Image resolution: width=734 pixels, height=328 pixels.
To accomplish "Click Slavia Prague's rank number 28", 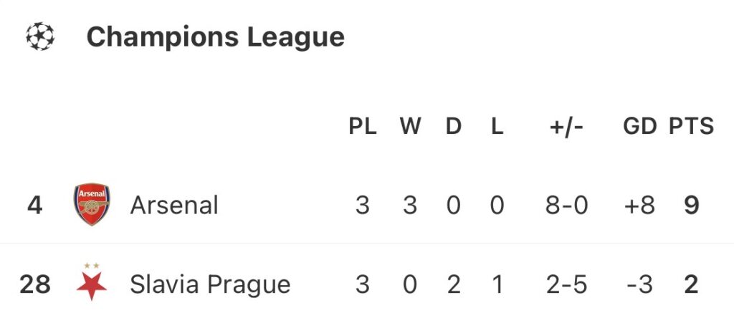I will coord(35,284).
